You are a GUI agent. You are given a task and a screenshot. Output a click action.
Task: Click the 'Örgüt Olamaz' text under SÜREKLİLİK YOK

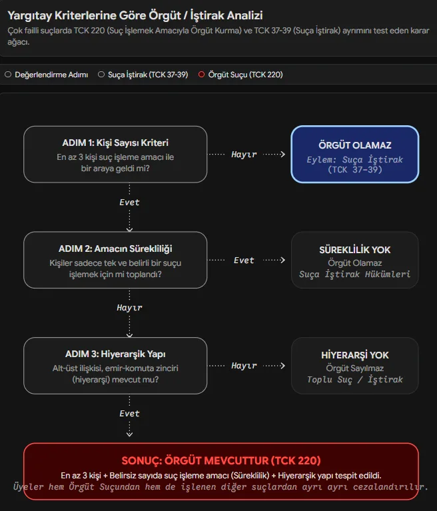(355, 263)
